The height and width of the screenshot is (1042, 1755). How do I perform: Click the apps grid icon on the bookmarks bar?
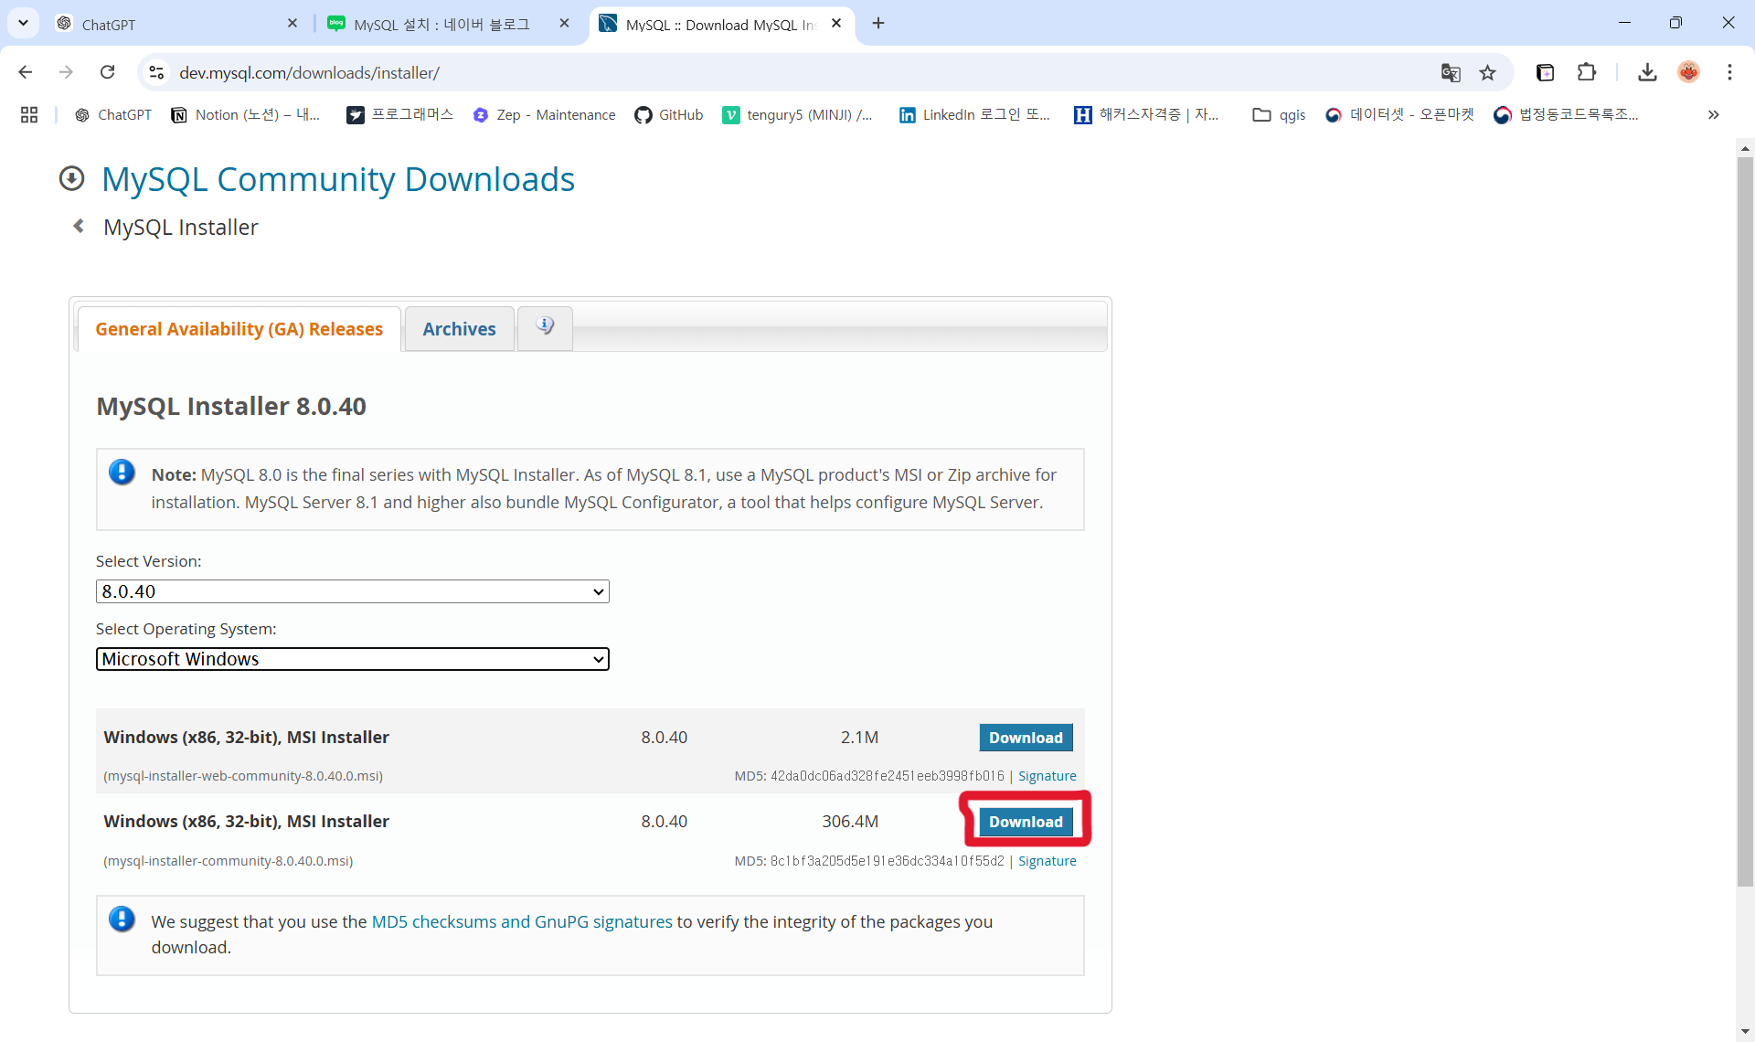(28, 114)
